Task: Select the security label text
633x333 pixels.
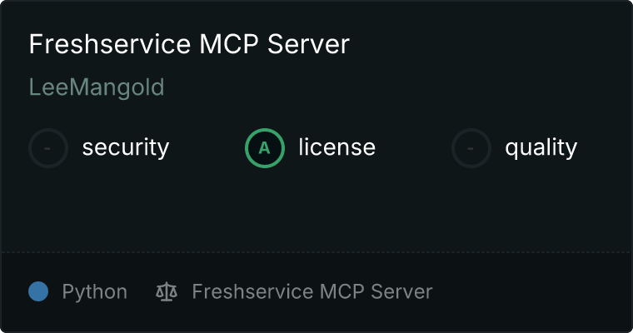Action: coord(126,147)
